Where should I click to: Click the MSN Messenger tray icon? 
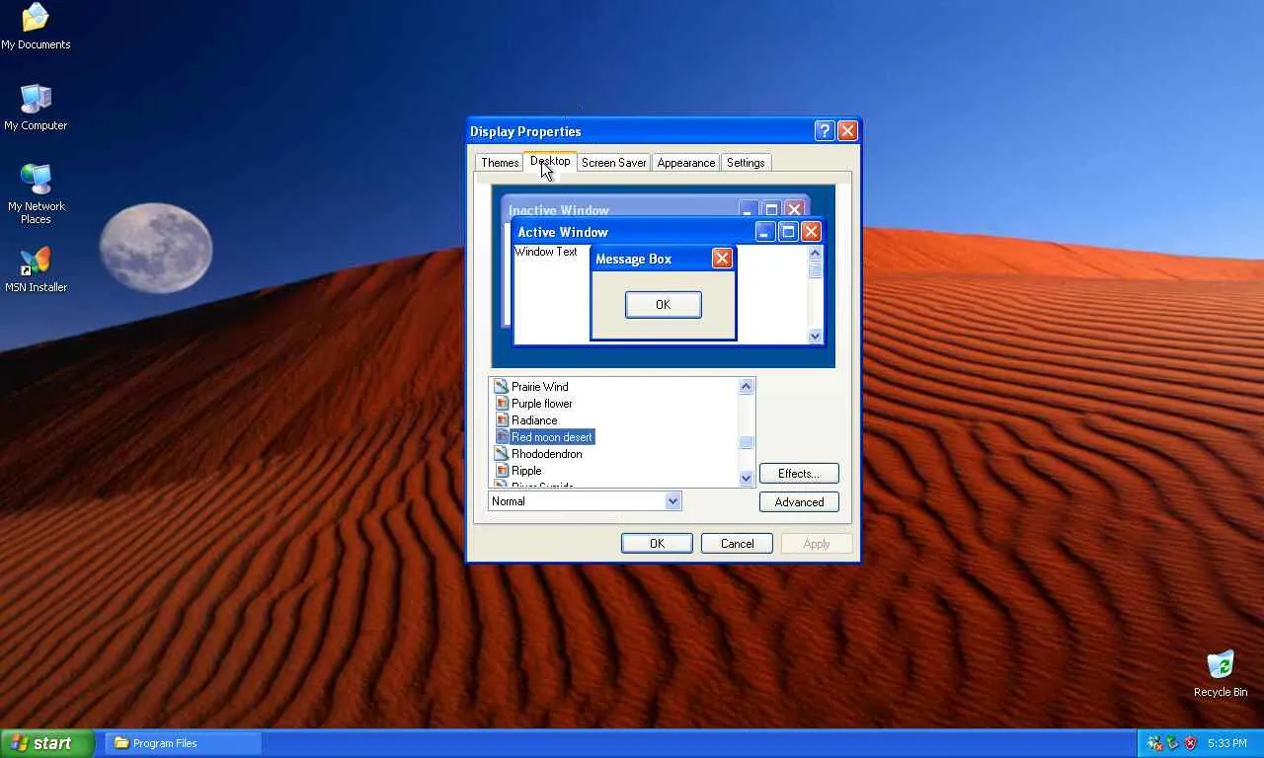1155,743
